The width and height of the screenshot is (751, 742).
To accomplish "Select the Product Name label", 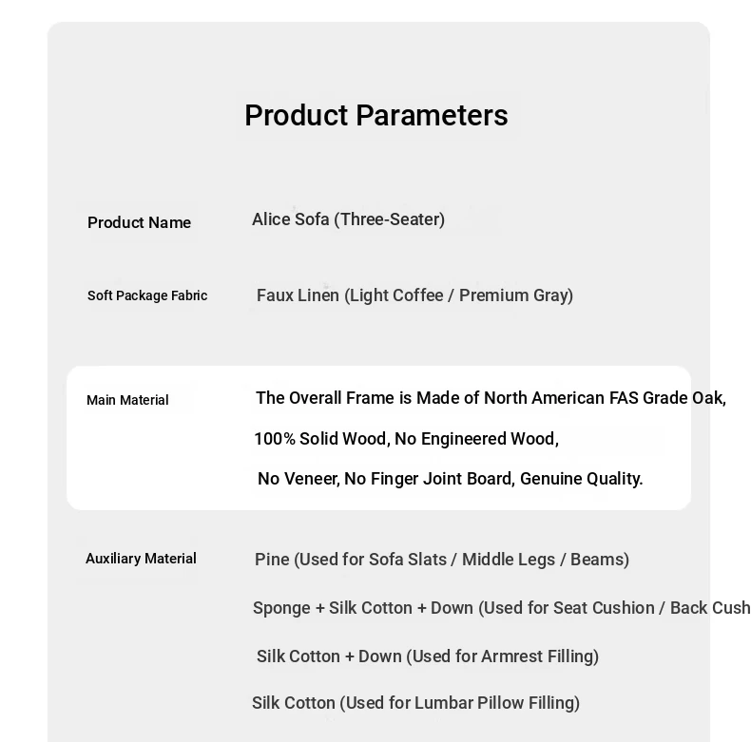I will 139,222.
